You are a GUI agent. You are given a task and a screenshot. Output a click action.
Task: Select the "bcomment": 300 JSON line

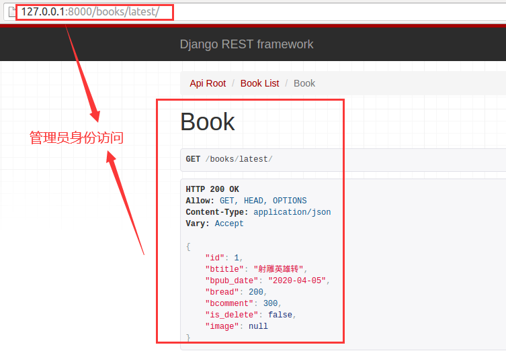pos(243,303)
